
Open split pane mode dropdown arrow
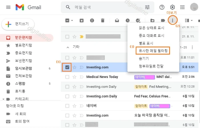[192, 20]
